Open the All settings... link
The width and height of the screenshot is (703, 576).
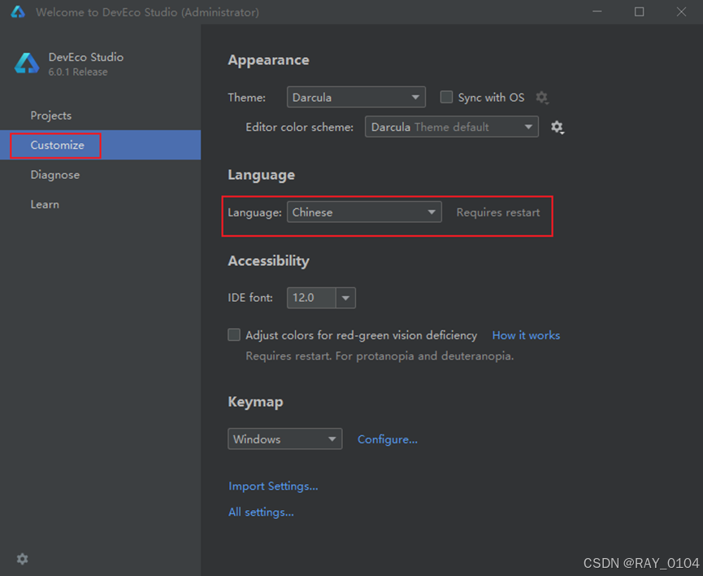261,512
